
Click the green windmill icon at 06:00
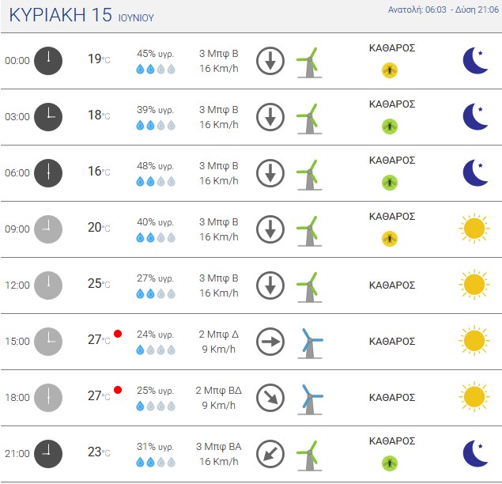point(309,175)
